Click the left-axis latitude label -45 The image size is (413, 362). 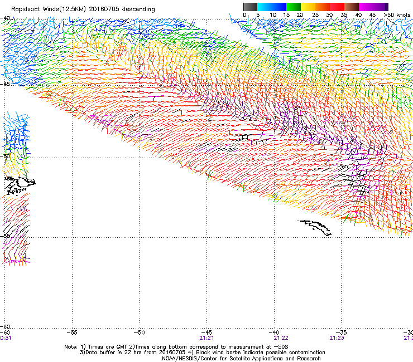5,84
